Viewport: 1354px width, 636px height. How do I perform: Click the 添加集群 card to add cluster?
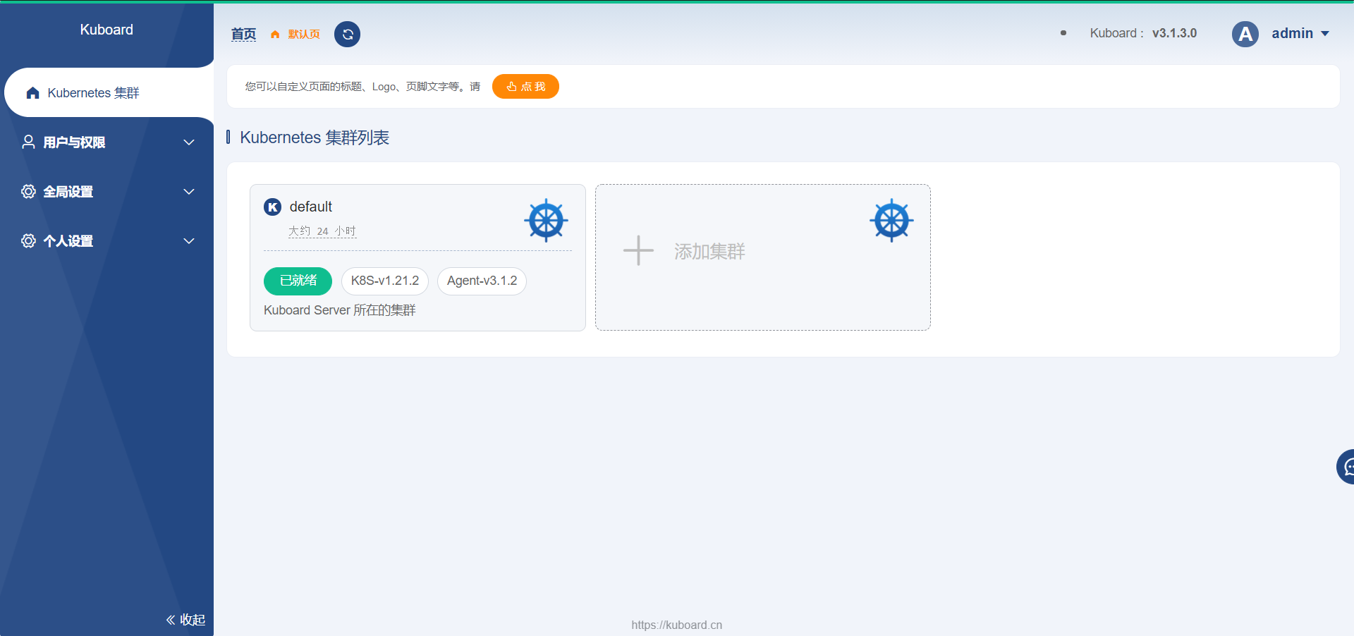pyautogui.click(x=709, y=251)
